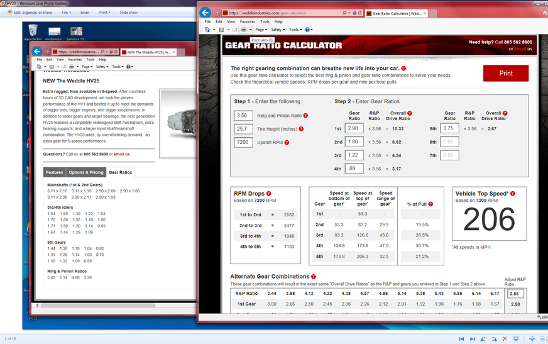Click help icon next to Ring and Pinion Ratio
Image resolution: width=548 pixels, height=344 pixels.
coord(305,115)
